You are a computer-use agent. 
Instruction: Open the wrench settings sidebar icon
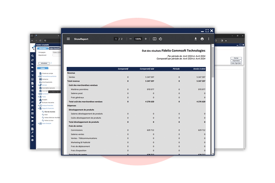[x=32, y=133]
